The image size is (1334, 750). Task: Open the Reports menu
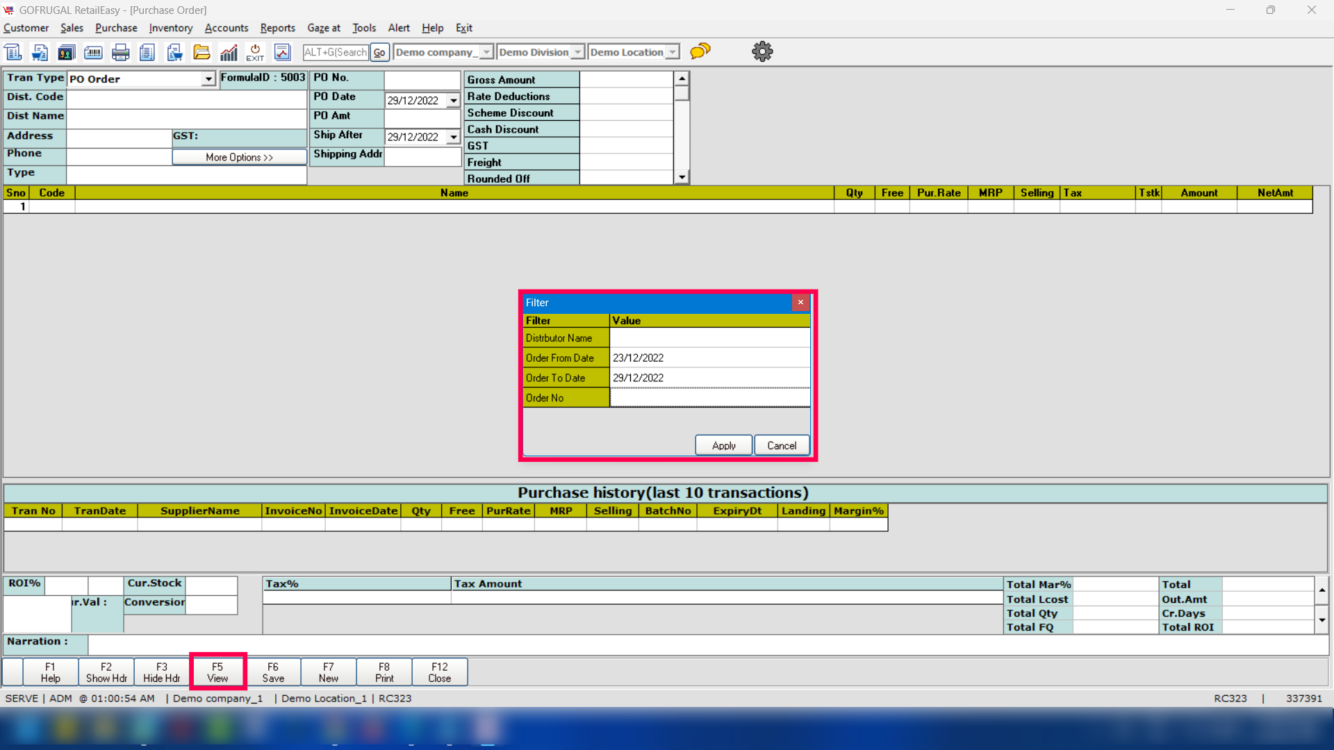coord(277,28)
